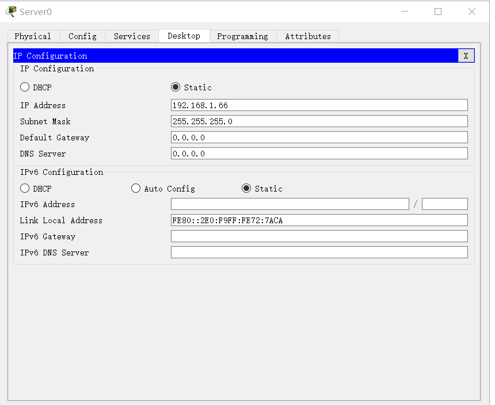Open the Services tab
This screenshot has height=405, width=495.
coord(132,36)
